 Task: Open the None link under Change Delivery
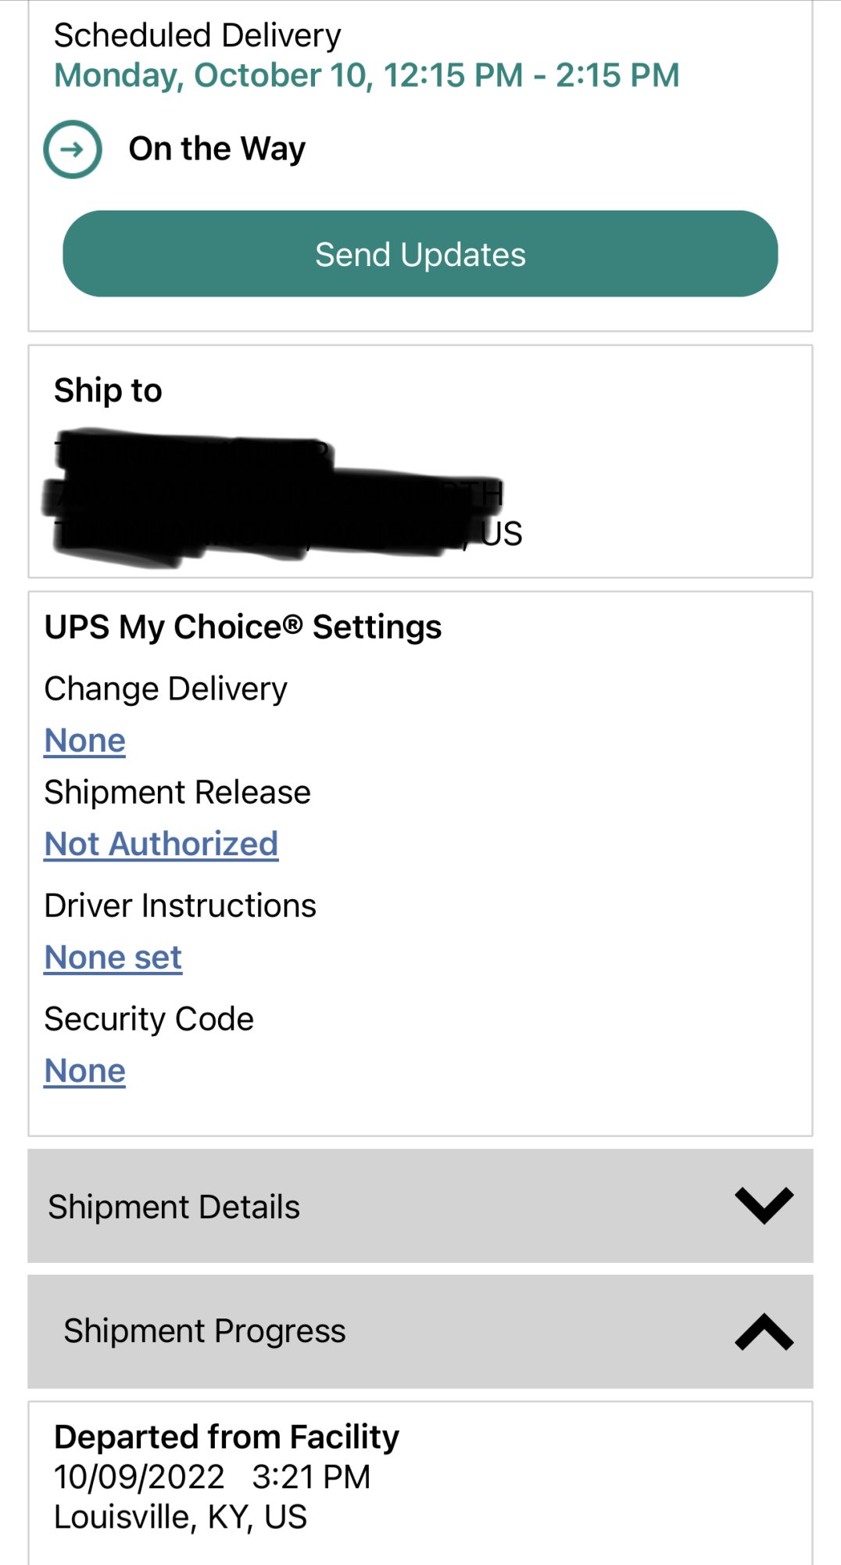[85, 740]
